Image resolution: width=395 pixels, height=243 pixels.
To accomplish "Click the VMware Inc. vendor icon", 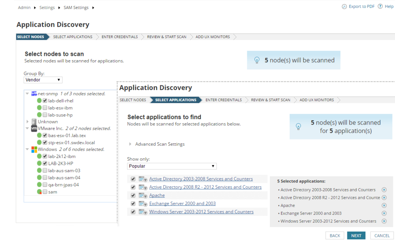I will pos(34,128).
